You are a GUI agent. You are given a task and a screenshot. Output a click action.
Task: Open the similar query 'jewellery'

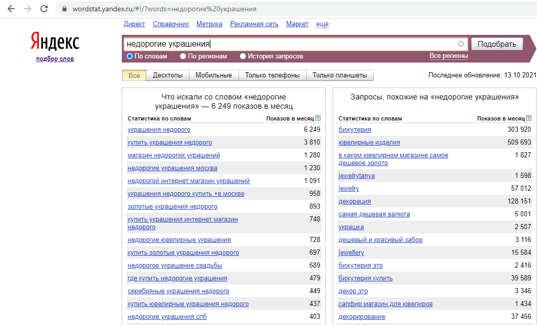tap(351, 253)
